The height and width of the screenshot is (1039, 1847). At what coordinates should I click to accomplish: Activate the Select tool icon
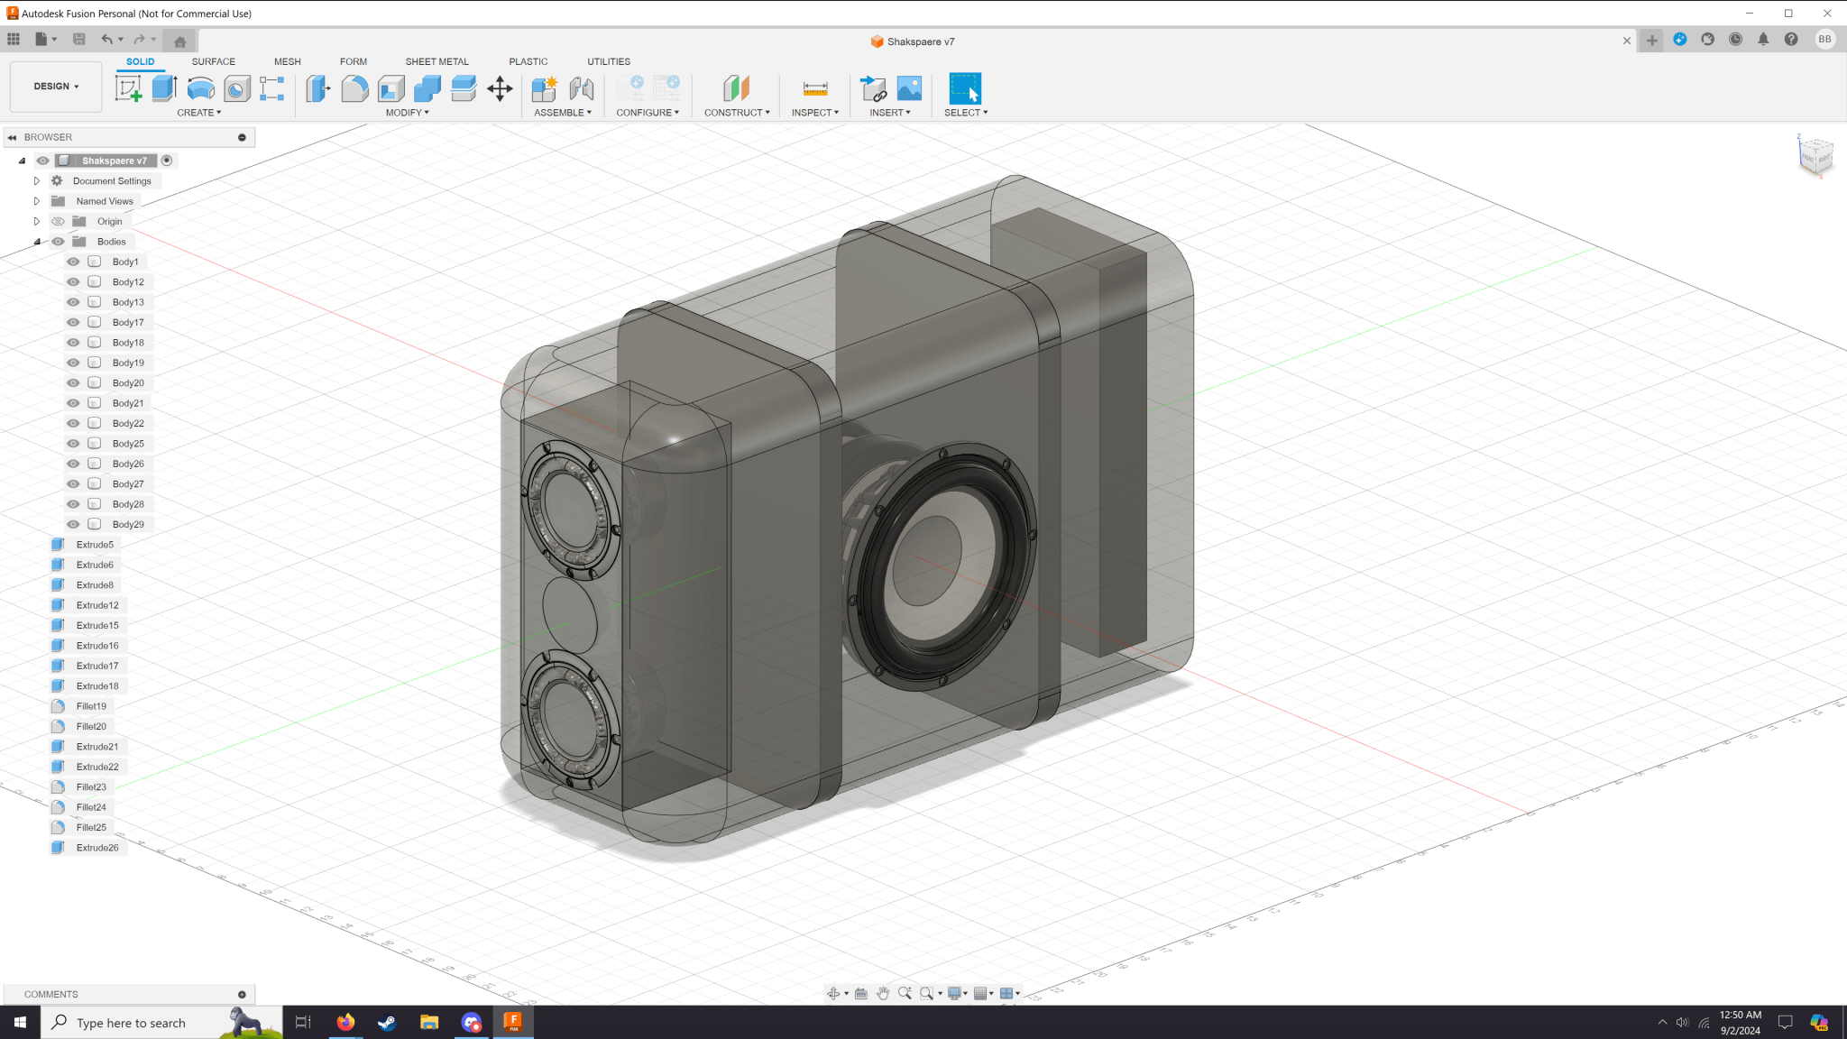click(x=965, y=88)
